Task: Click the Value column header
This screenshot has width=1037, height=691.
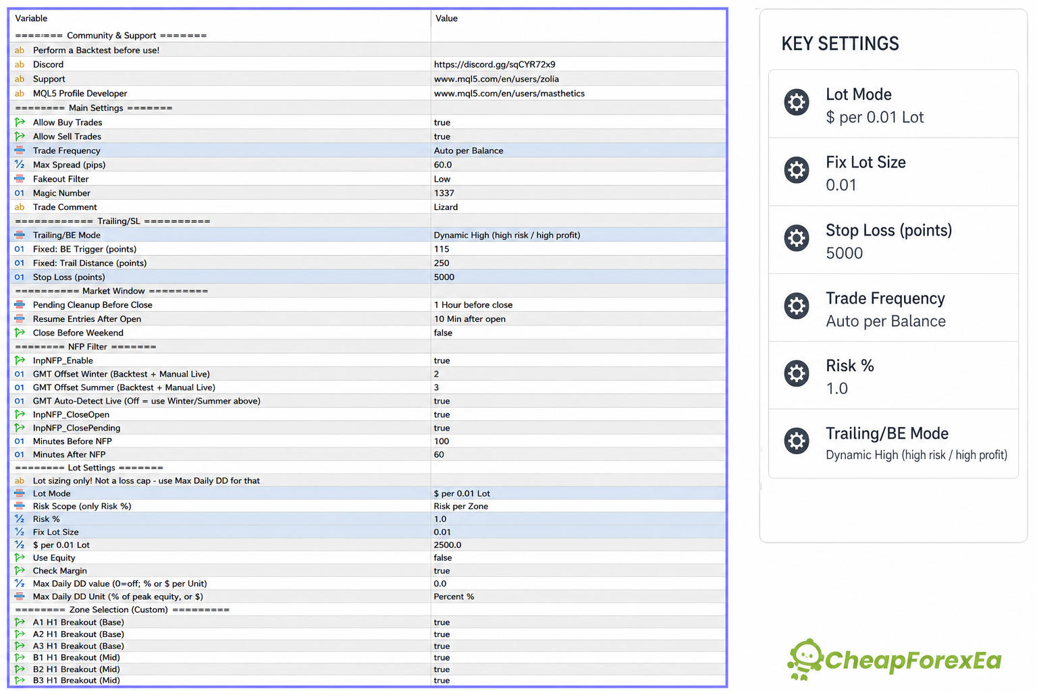Action: (x=446, y=18)
